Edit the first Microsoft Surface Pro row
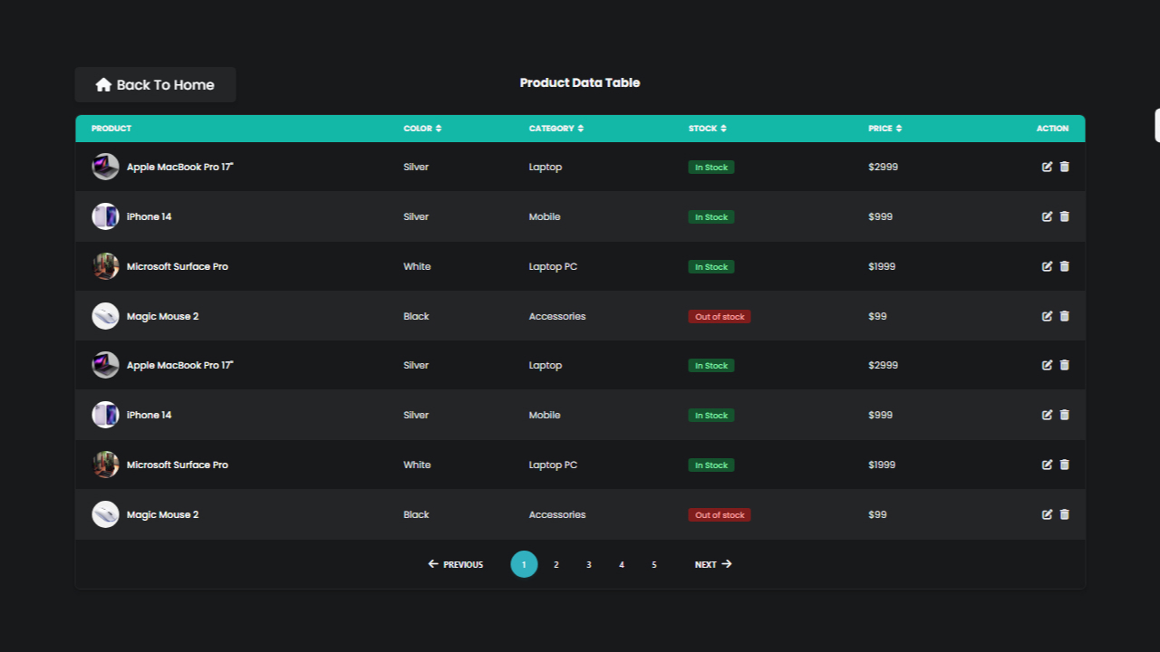This screenshot has height=652, width=1160. [1047, 266]
